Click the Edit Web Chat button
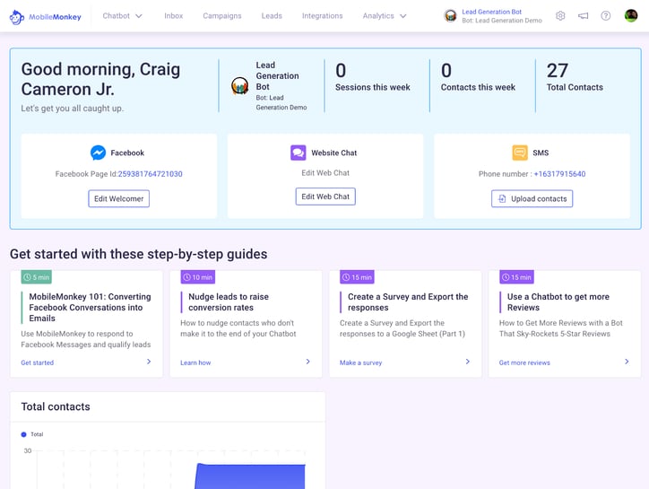The height and width of the screenshot is (489, 649). [325, 196]
